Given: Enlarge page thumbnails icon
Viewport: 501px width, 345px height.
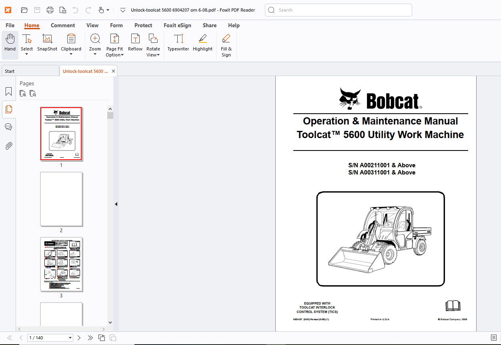Looking at the screenshot, I should click(x=23, y=94).
